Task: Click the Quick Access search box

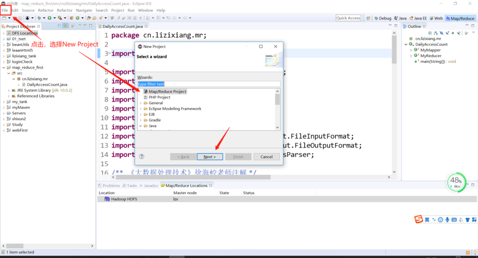Action: (348, 18)
